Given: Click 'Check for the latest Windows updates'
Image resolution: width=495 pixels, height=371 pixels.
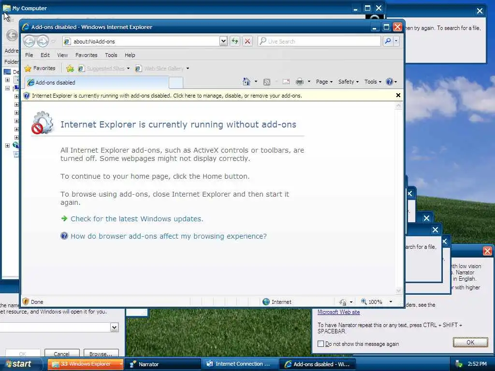Looking at the screenshot, I should 137,219.
